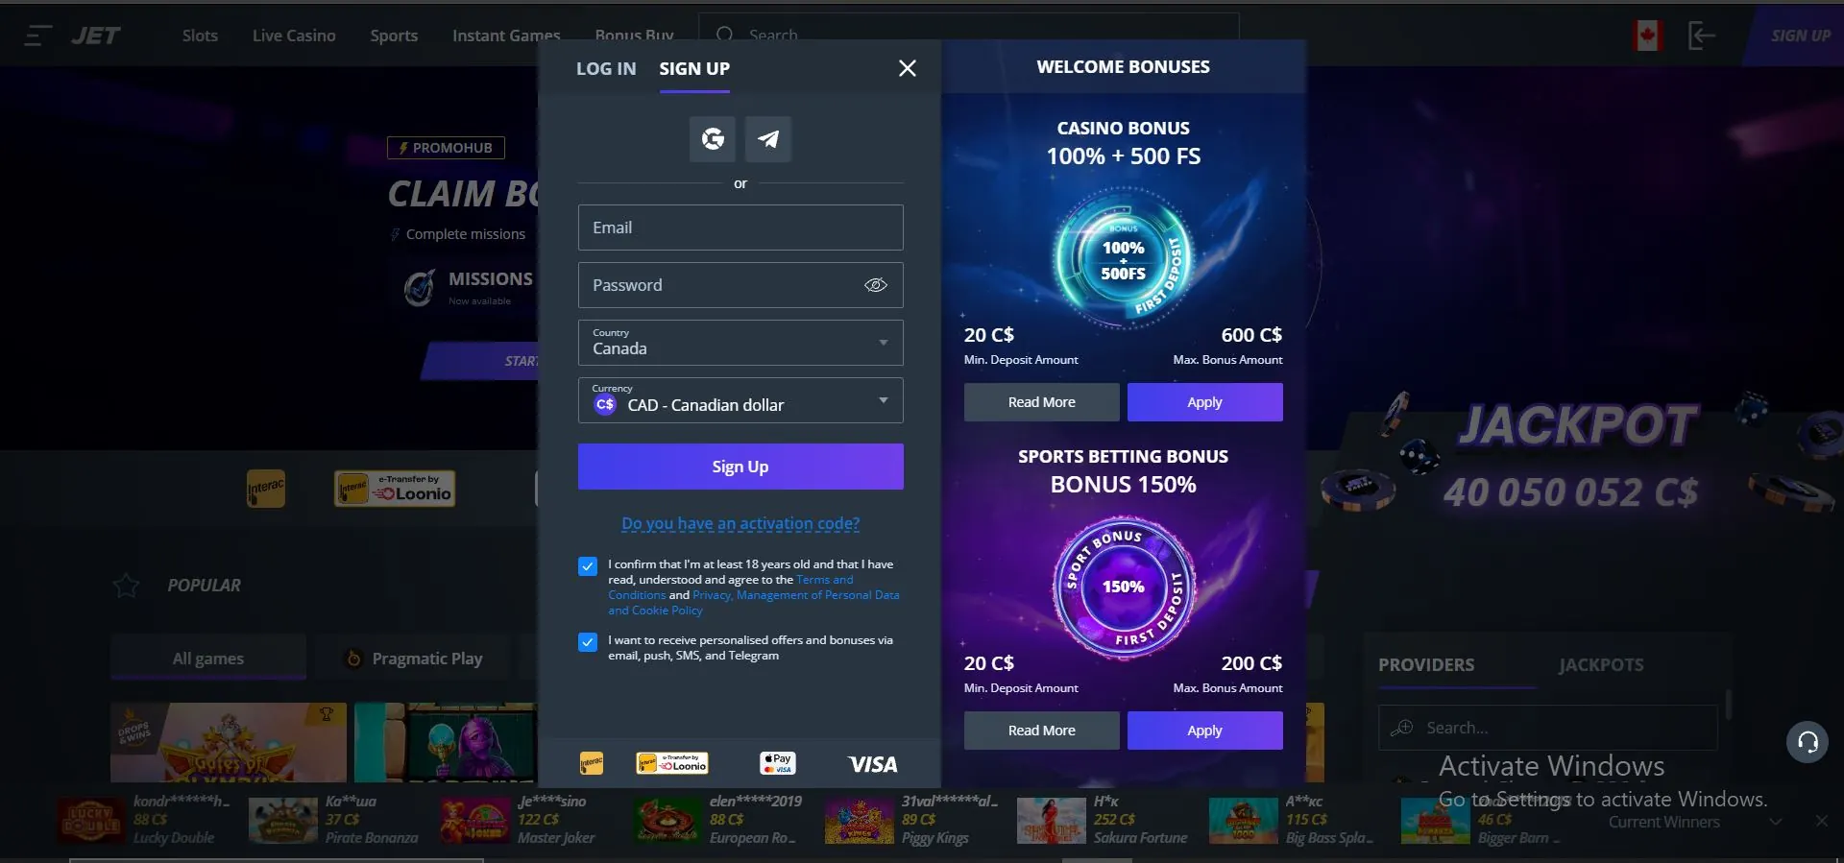1844x863 pixels.
Task: Open the live support headset icon
Action: click(1808, 742)
